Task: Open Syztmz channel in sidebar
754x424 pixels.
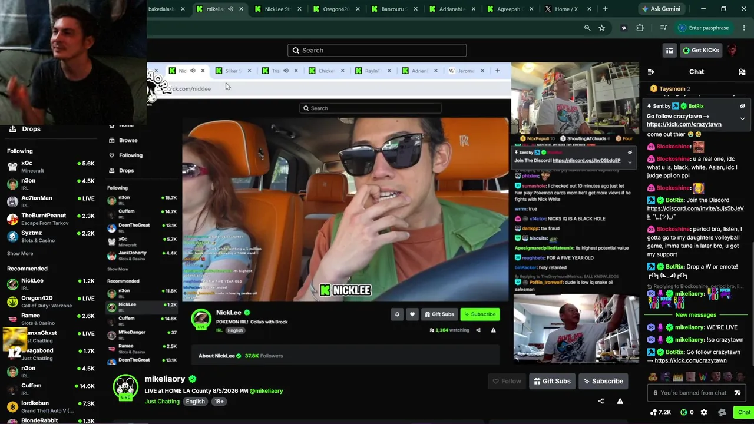Action: (50, 236)
